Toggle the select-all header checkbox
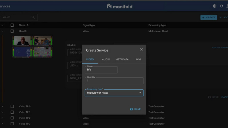Viewport: 228px width, 128px height. coord(12,25)
